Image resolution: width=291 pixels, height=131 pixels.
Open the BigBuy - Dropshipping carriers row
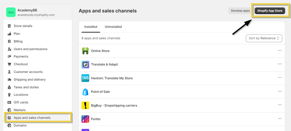tap(114, 106)
